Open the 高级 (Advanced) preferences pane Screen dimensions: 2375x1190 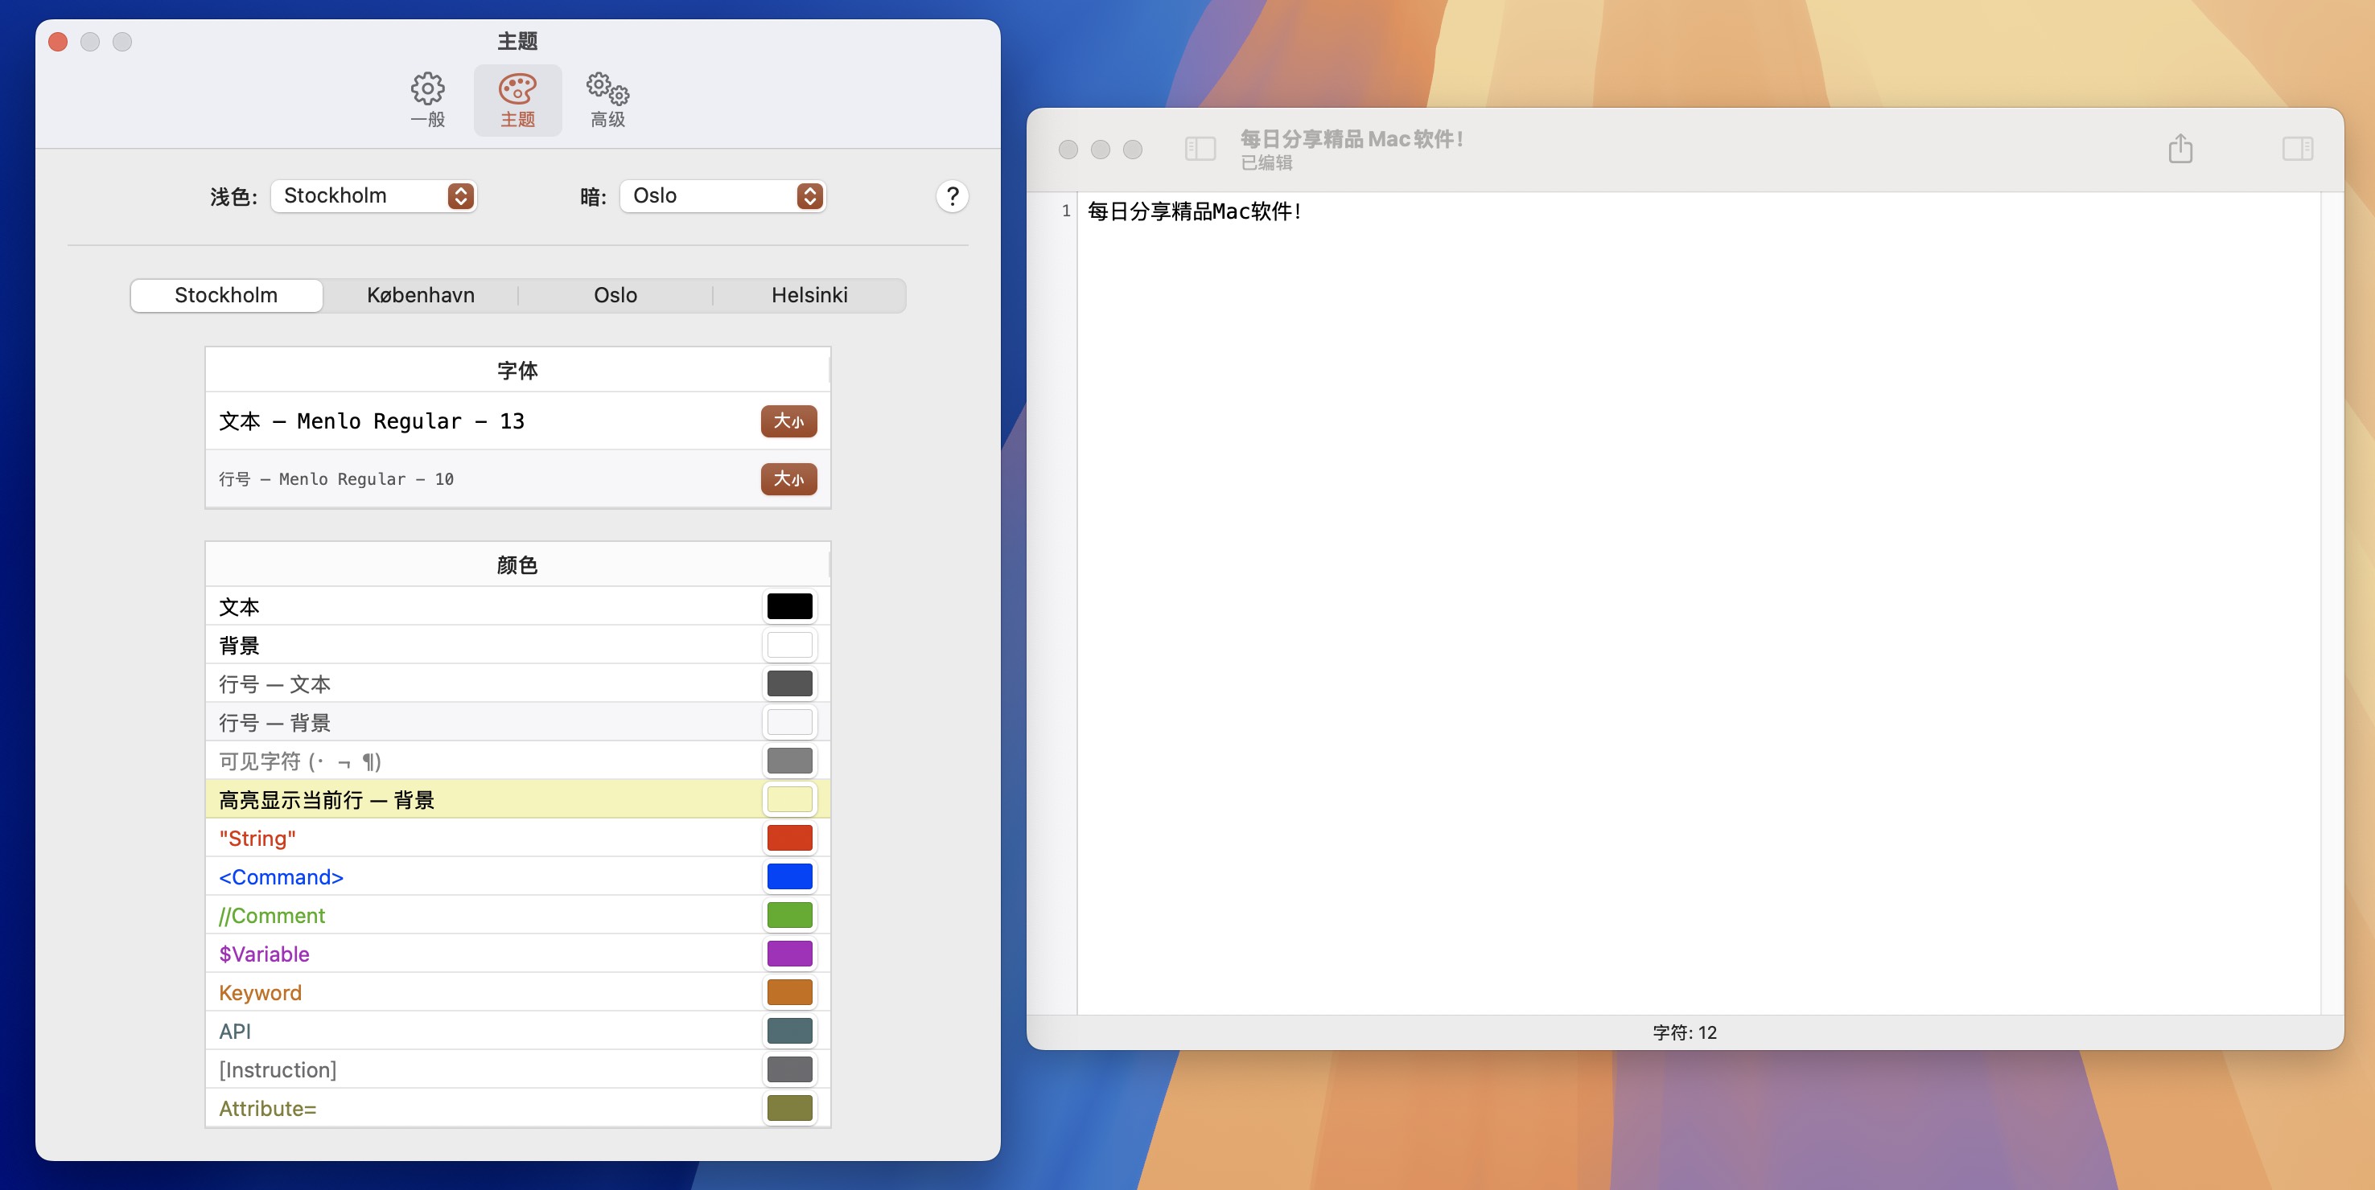tap(607, 99)
